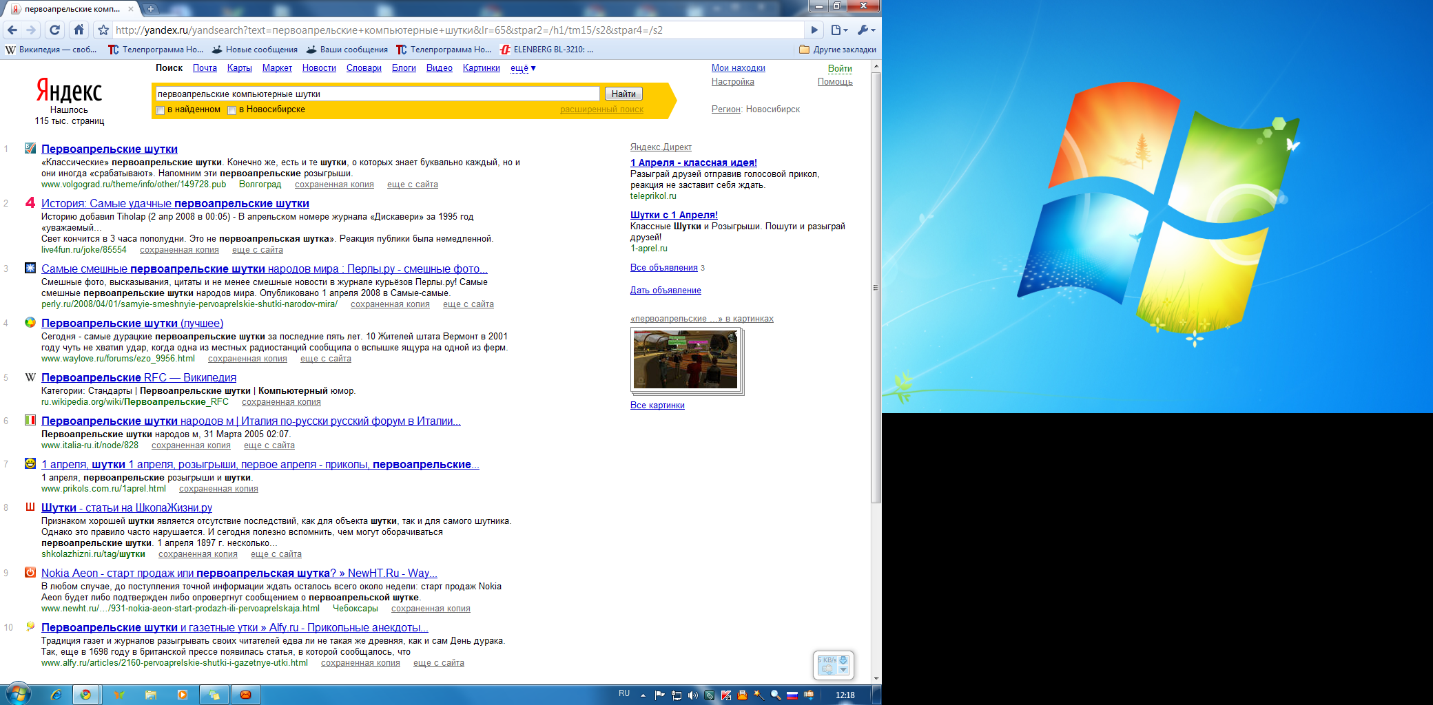
Task: Click the Go arrow beside the address bar
Action: [814, 30]
